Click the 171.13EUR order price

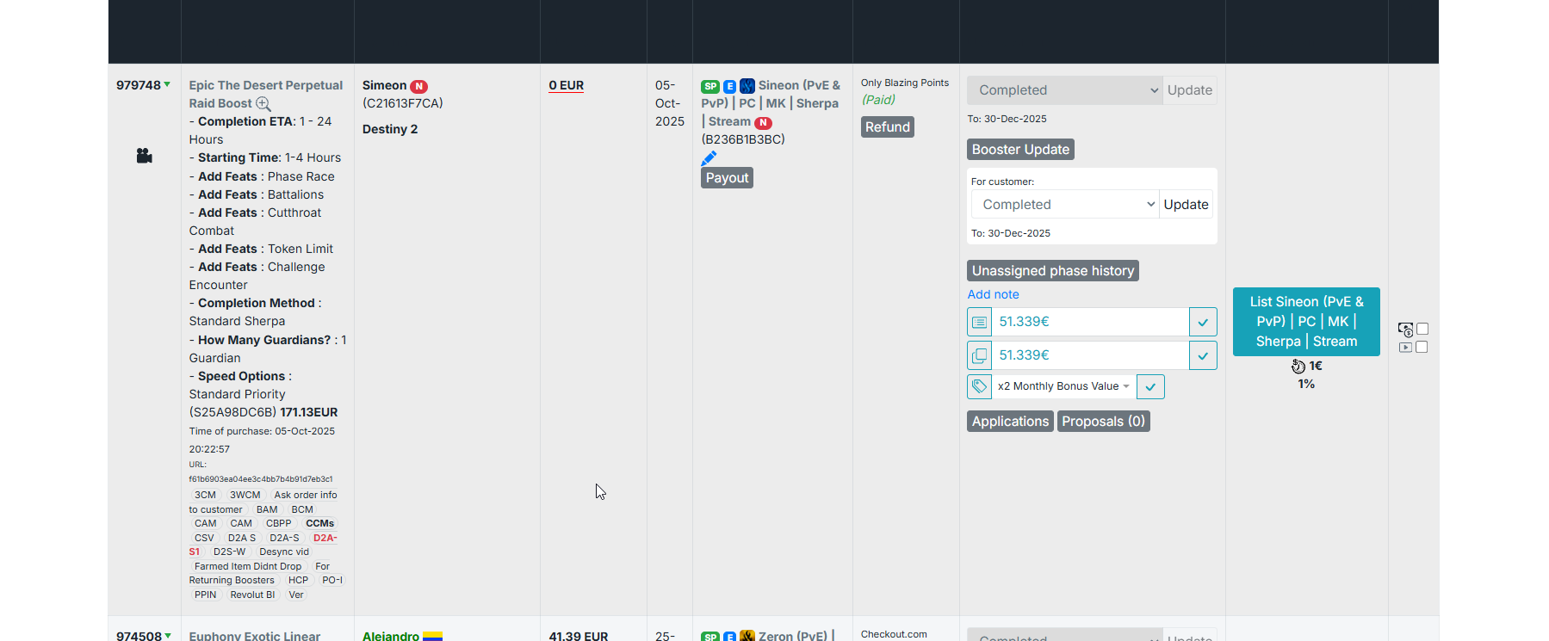pyautogui.click(x=309, y=413)
